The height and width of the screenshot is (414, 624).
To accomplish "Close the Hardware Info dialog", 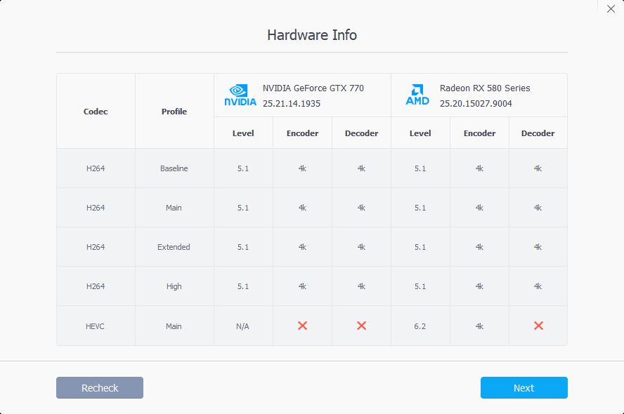I will [x=611, y=8].
